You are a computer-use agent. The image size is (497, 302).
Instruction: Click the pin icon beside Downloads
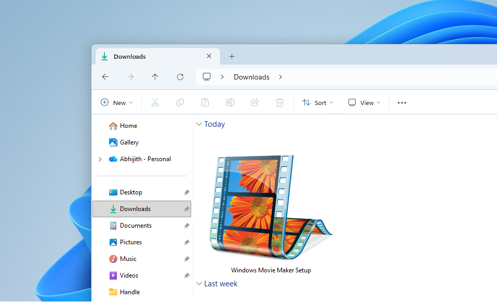[186, 209]
